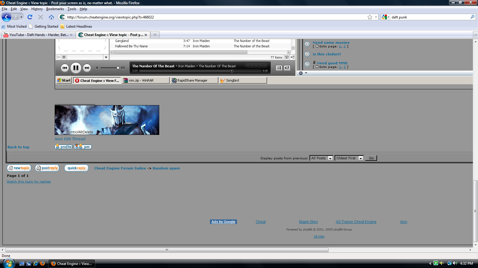478x268 pixels.
Task: Click the ControlAltDelete signature banner image
Action: [107, 120]
